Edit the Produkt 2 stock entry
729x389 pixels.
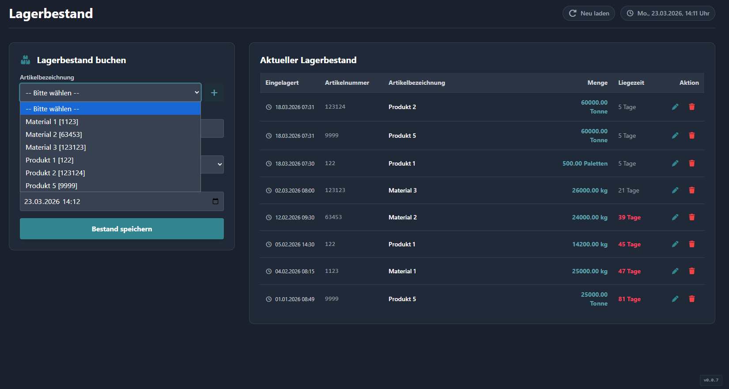[675, 107]
